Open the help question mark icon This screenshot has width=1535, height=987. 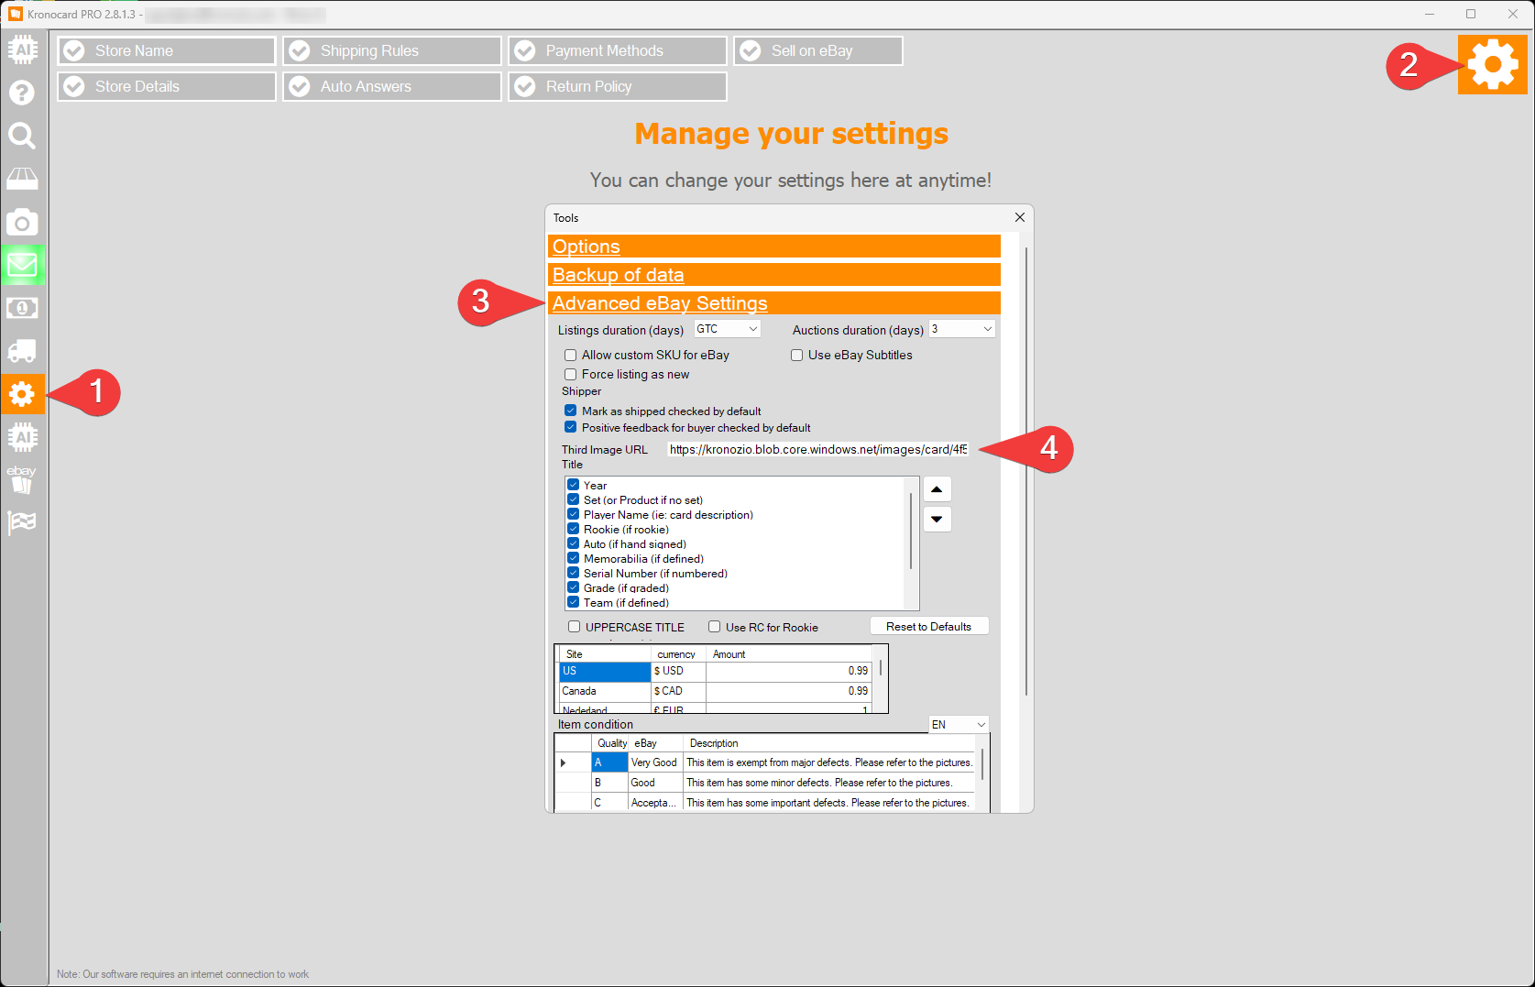pos(22,93)
